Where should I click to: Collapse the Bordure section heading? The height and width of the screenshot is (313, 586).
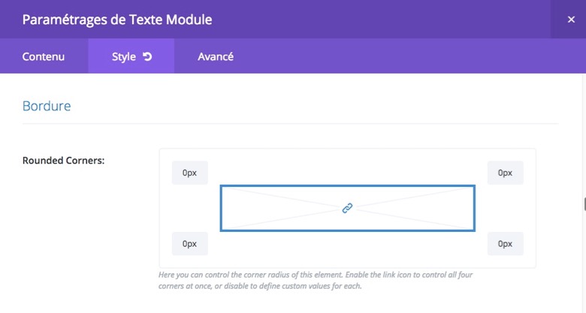coord(47,106)
